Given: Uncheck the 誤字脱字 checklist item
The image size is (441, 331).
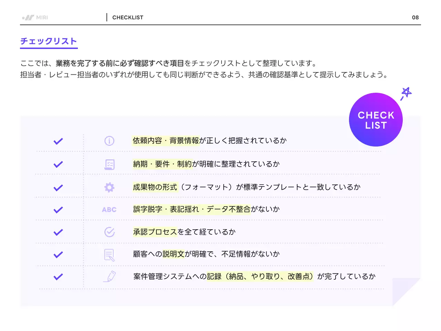Looking at the screenshot, I should pyautogui.click(x=58, y=209).
